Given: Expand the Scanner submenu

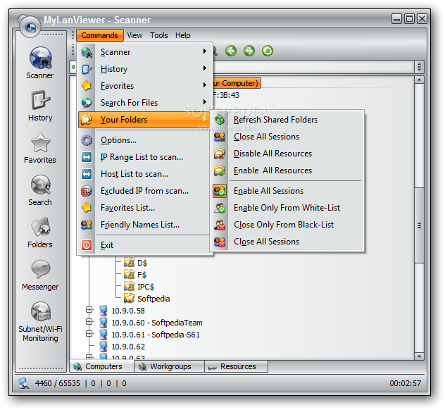Looking at the screenshot, I should tap(145, 52).
